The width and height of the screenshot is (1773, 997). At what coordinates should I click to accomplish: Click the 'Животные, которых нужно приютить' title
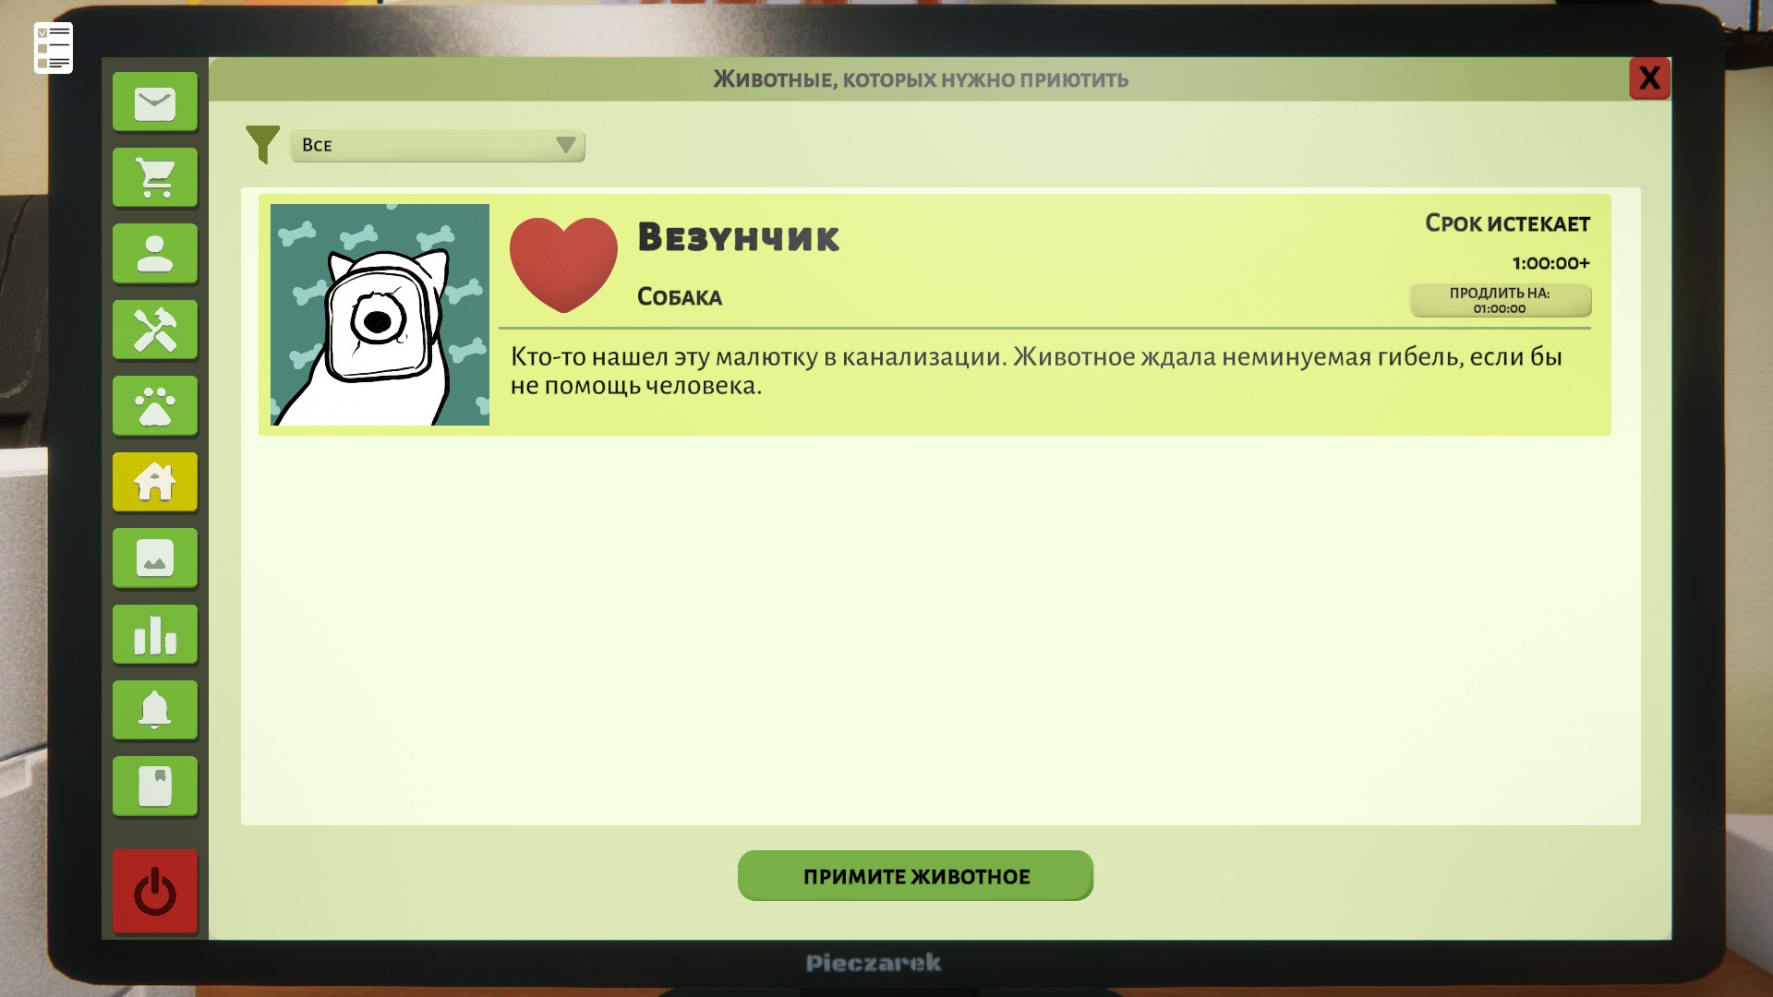pos(921,79)
